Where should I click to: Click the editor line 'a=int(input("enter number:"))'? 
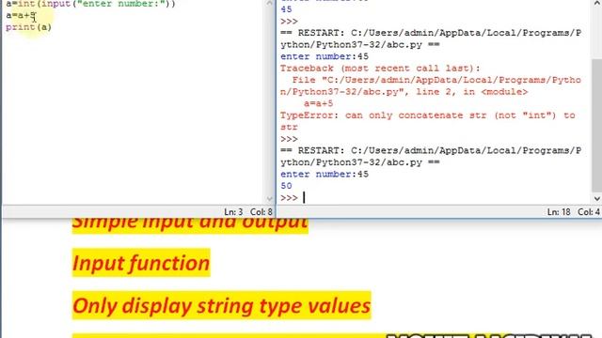tap(90, 4)
